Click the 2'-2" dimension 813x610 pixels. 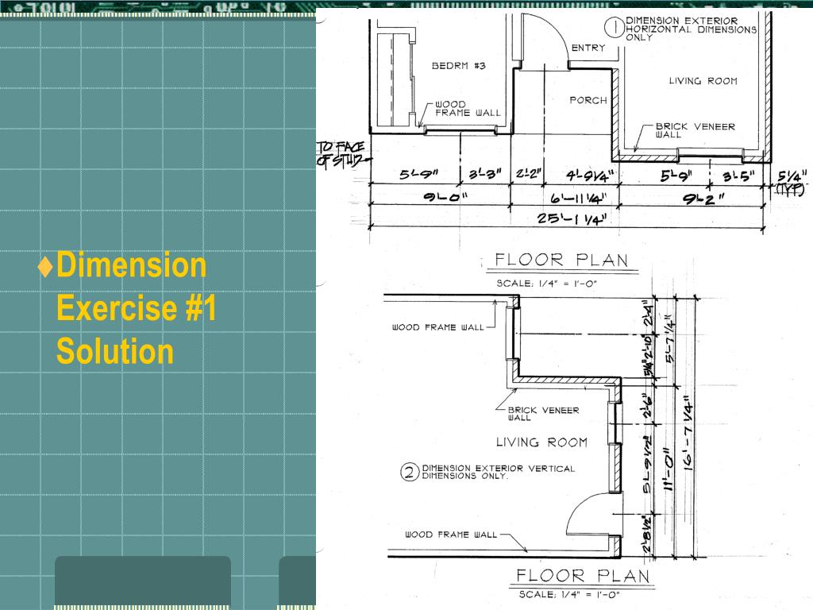[528, 174]
